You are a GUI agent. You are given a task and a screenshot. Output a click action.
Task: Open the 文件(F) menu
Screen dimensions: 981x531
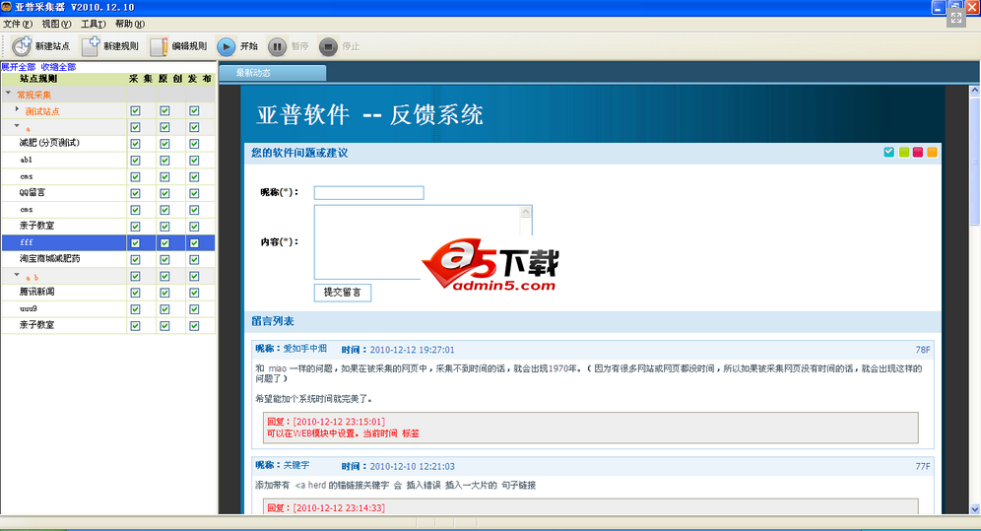pyautogui.click(x=18, y=24)
